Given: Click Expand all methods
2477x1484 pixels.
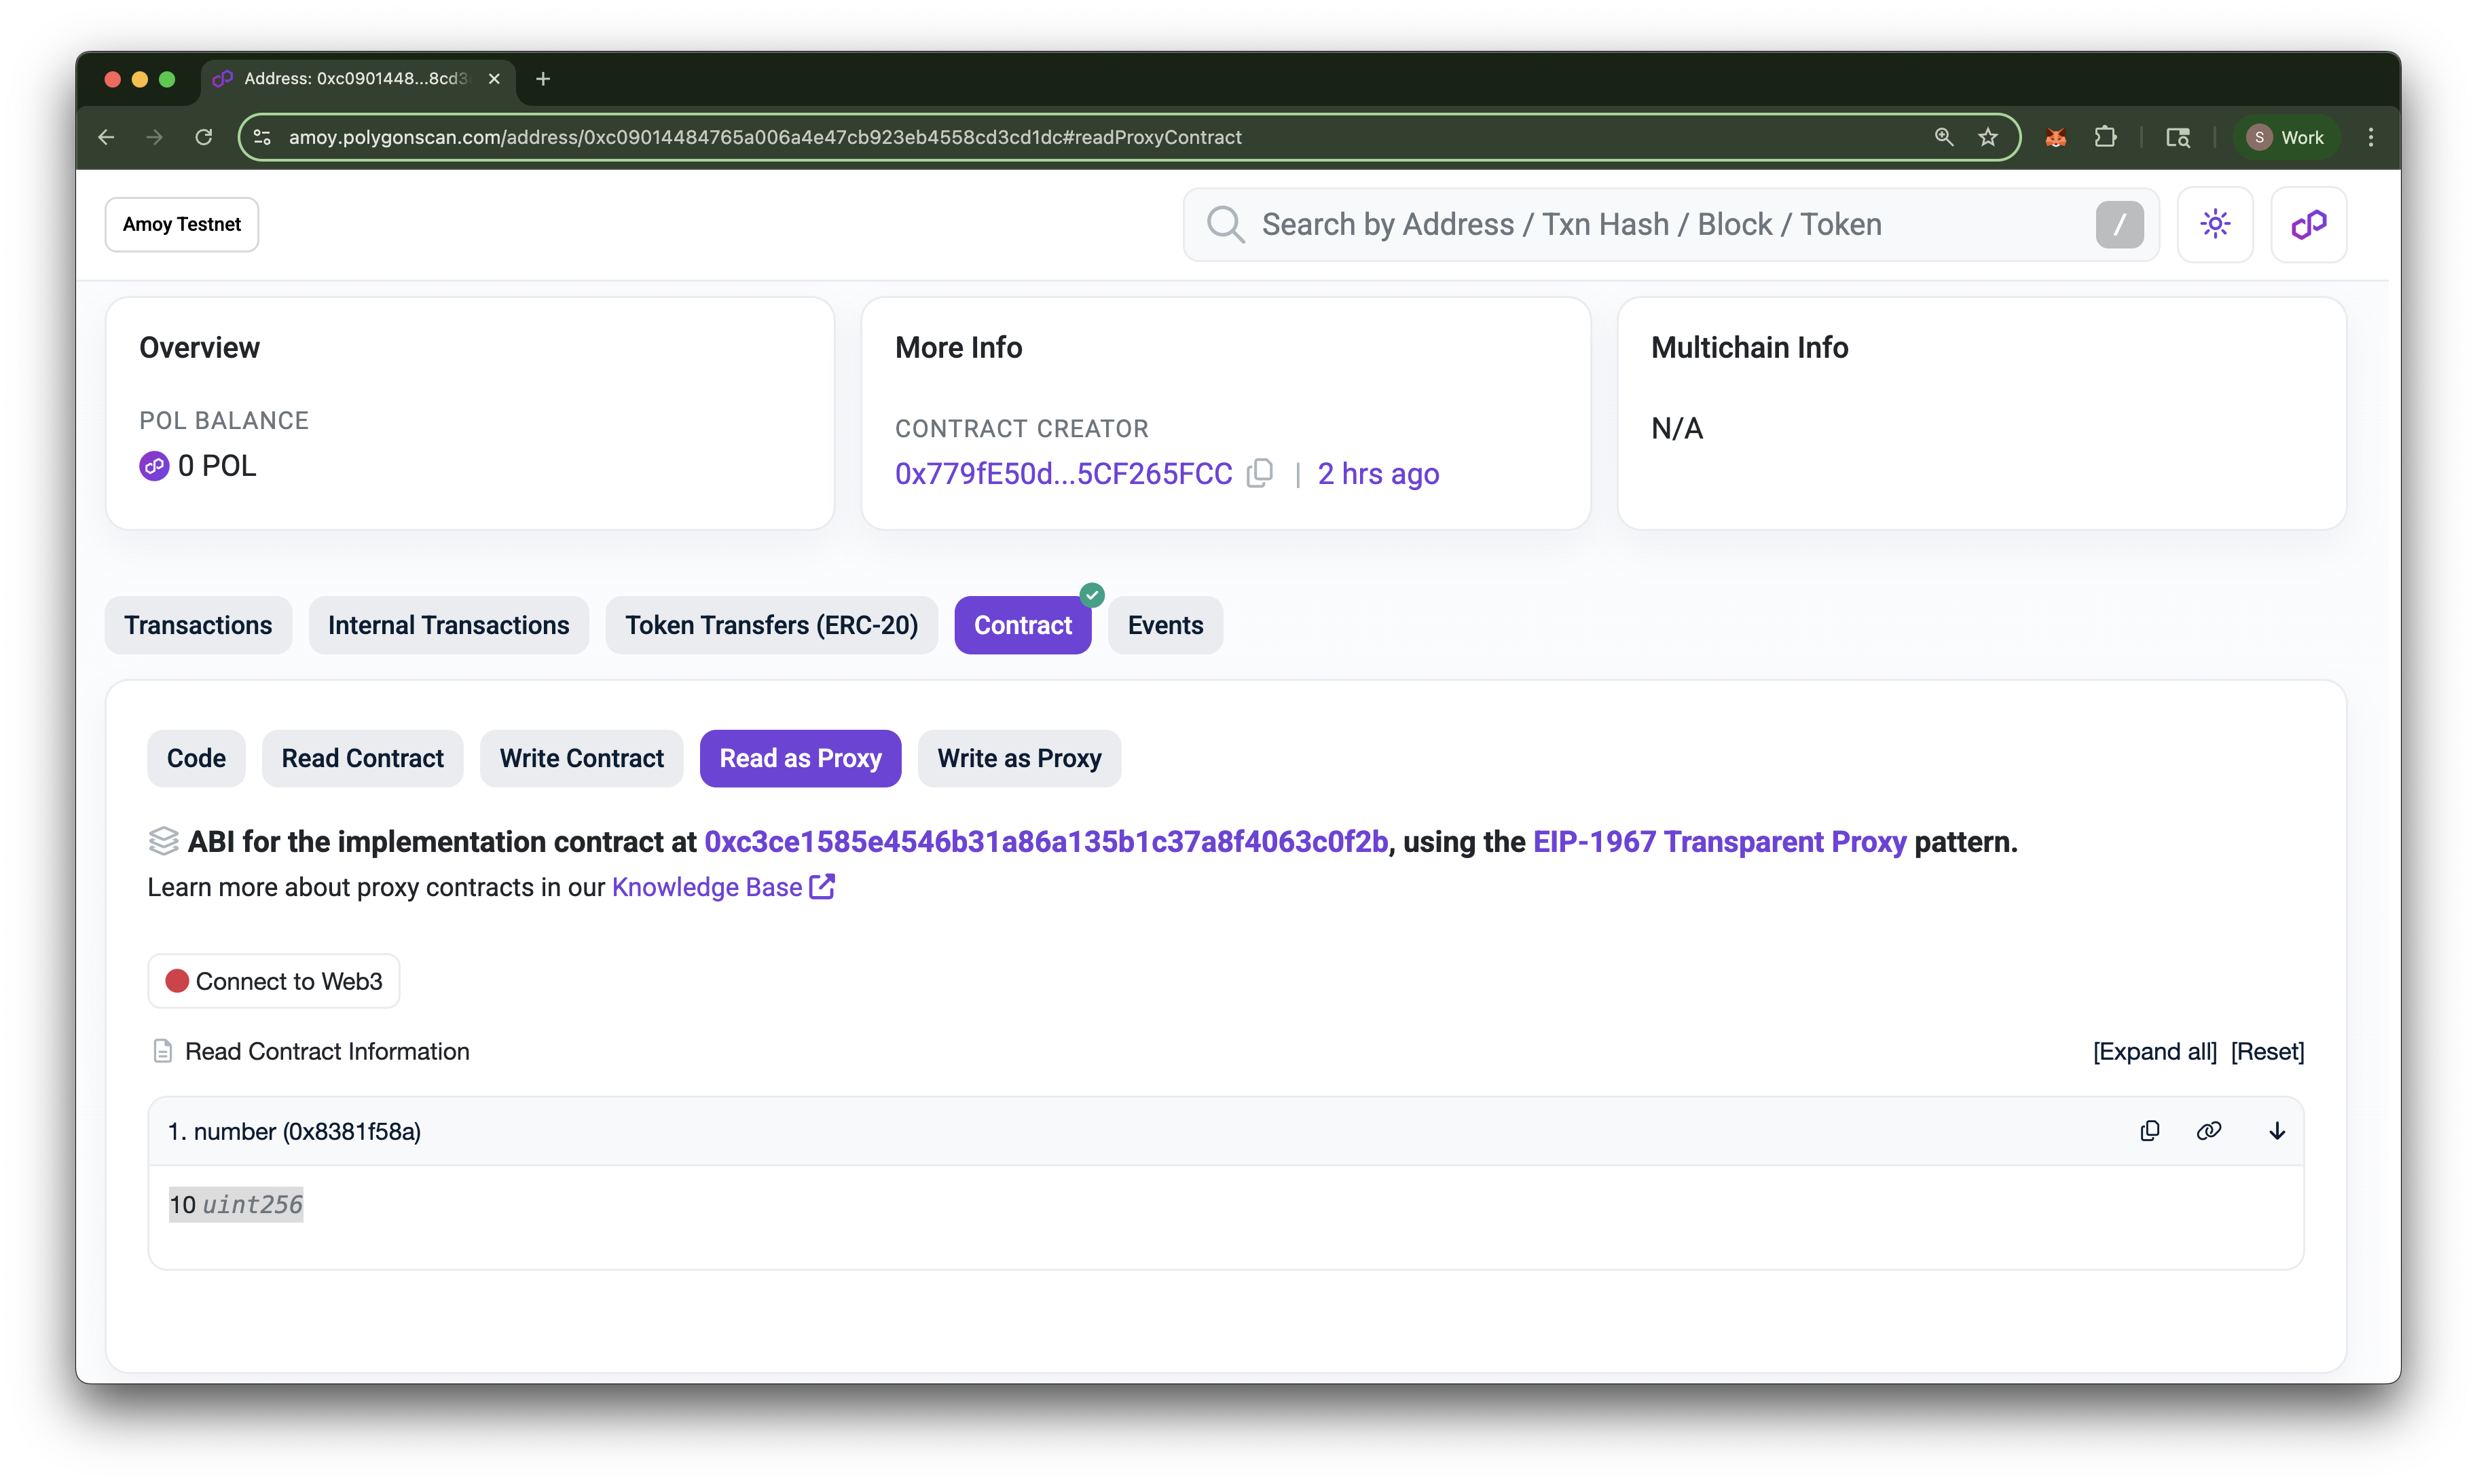Looking at the screenshot, I should click(x=2154, y=1051).
